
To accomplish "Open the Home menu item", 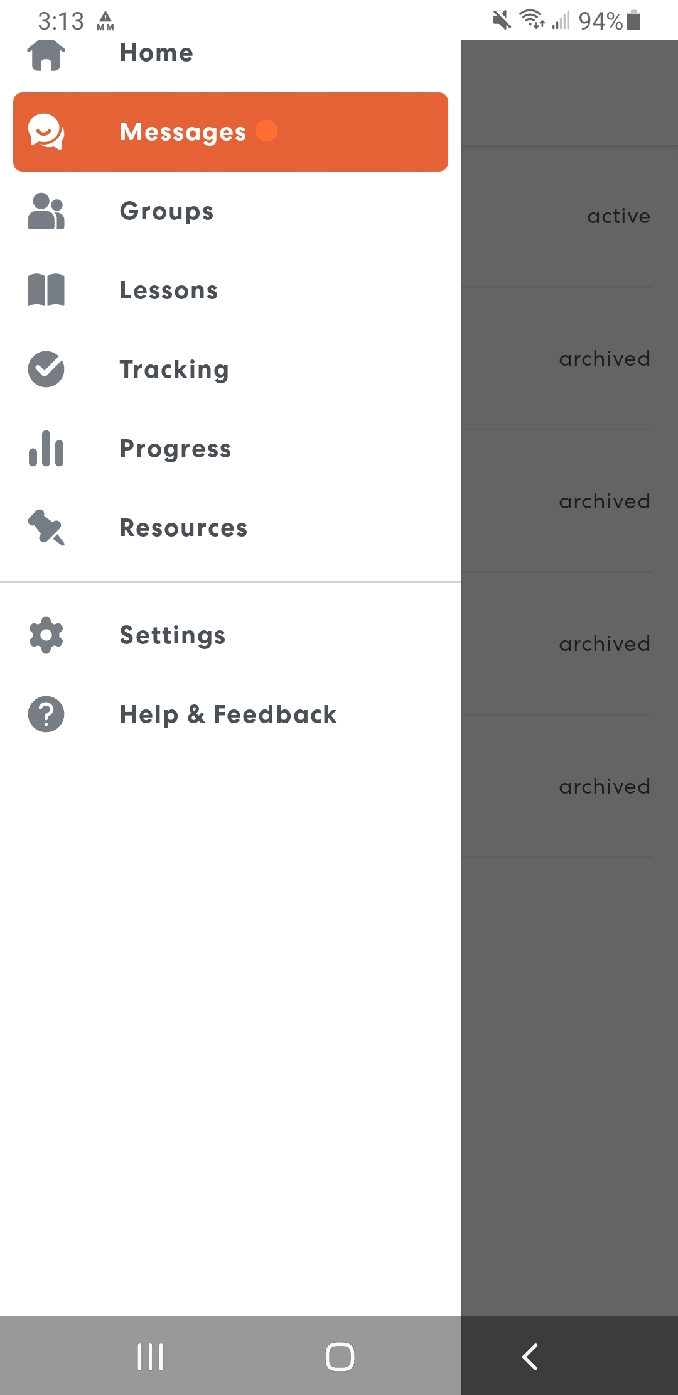I will (x=156, y=53).
